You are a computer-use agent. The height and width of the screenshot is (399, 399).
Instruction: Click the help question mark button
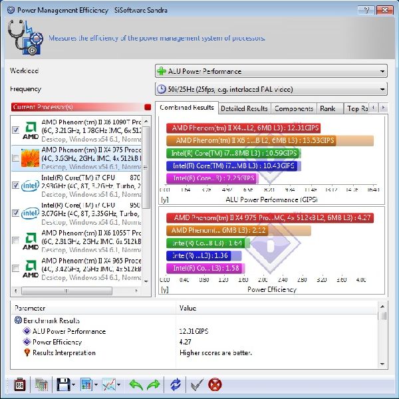point(366,10)
